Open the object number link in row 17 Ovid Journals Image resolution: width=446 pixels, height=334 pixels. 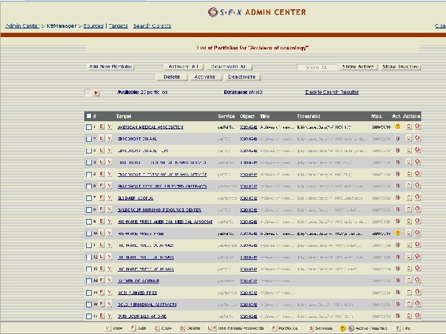(248, 317)
